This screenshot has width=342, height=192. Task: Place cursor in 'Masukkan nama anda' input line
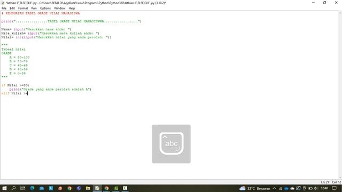(x=36, y=29)
